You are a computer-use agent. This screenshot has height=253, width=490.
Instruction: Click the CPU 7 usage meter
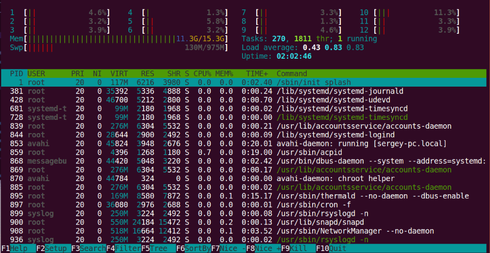(292, 13)
